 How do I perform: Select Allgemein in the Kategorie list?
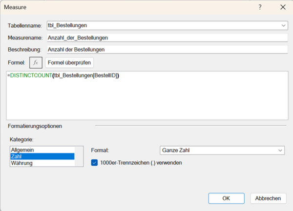point(22,150)
